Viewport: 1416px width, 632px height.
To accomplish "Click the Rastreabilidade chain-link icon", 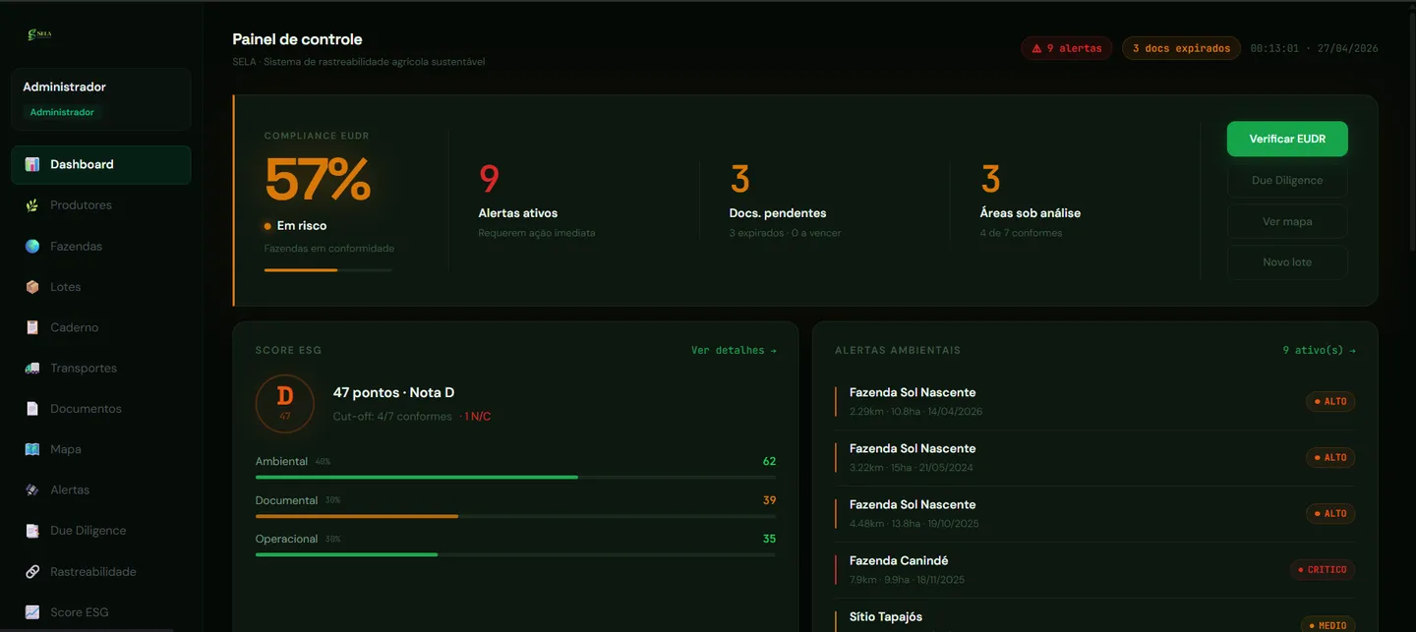I will point(32,572).
